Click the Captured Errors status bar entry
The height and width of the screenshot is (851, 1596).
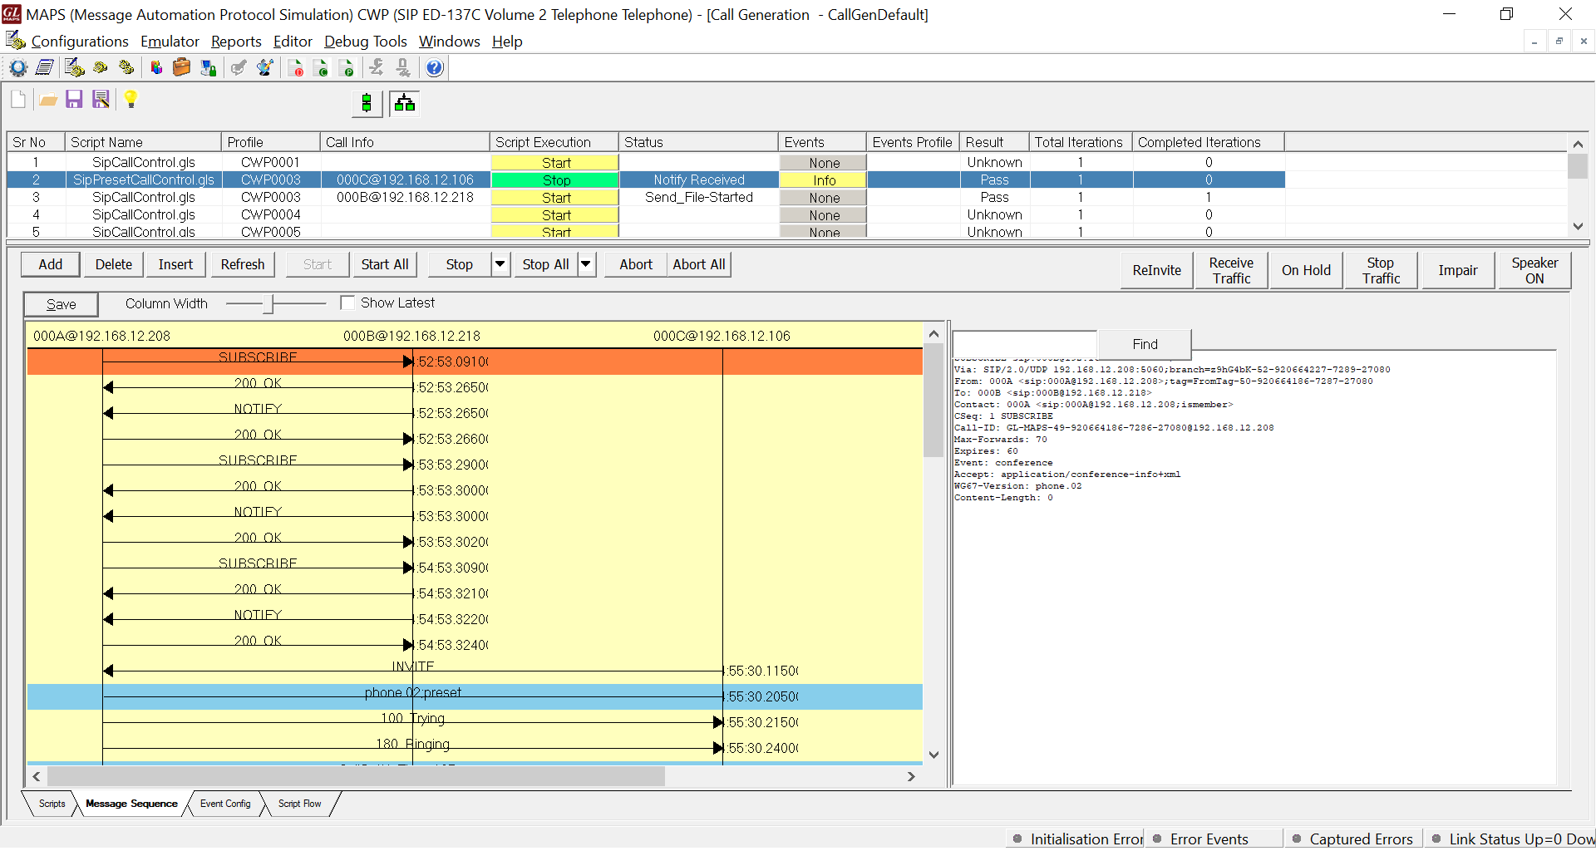click(x=1352, y=839)
